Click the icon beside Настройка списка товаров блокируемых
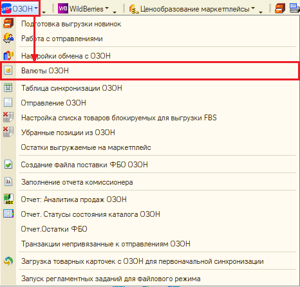Viewport: 300px width, 287px height. (x=8, y=117)
